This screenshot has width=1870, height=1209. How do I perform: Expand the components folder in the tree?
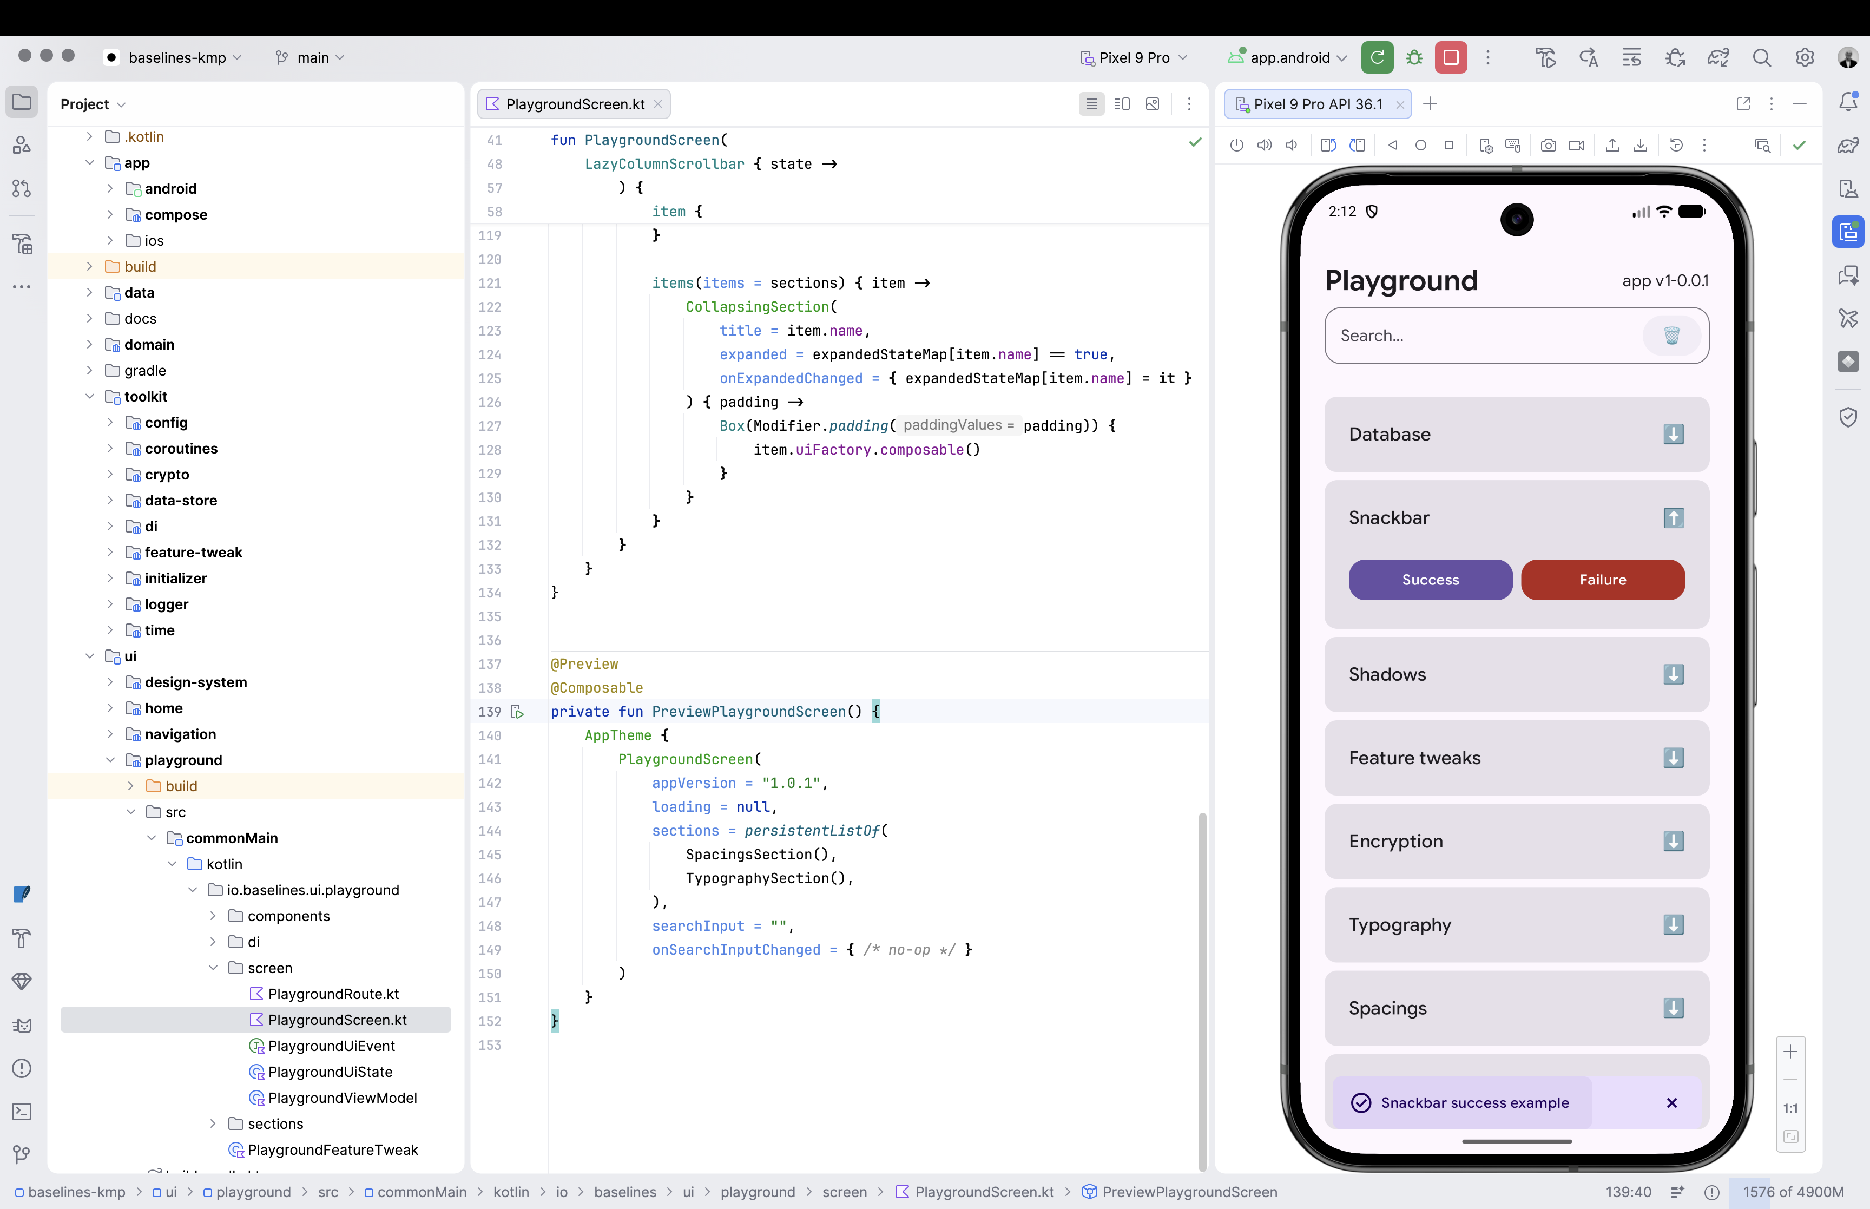coord(212,915)
